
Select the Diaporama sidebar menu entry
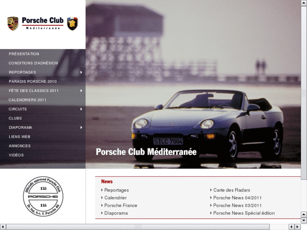pyautogui.click(x=20, y=127)
